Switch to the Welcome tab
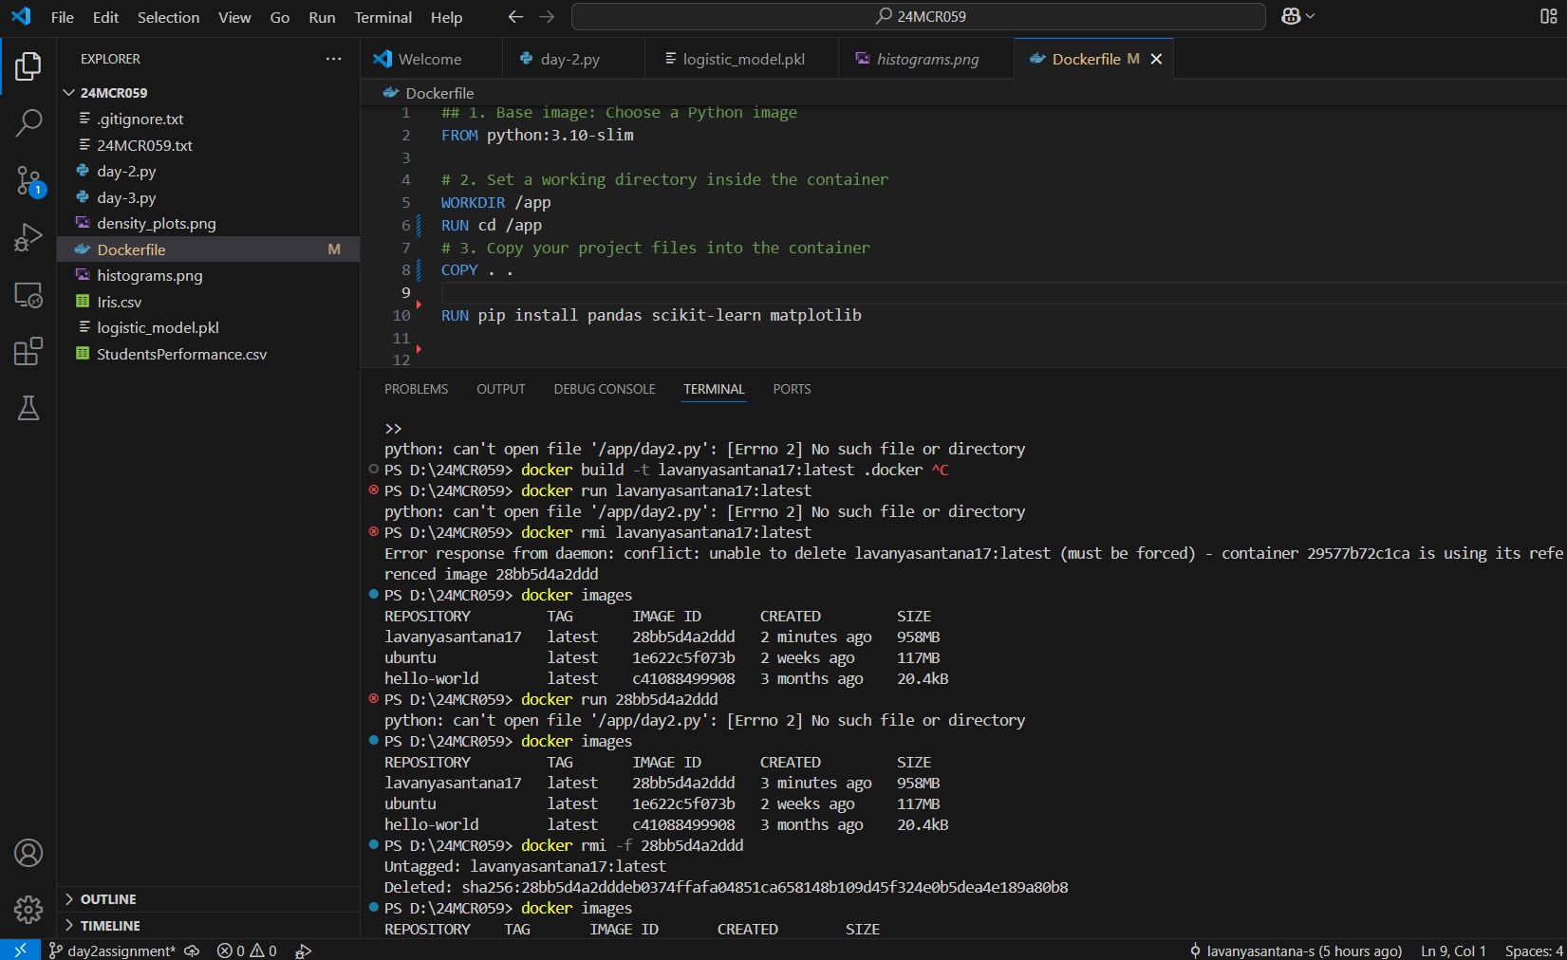 click(431, 59)
